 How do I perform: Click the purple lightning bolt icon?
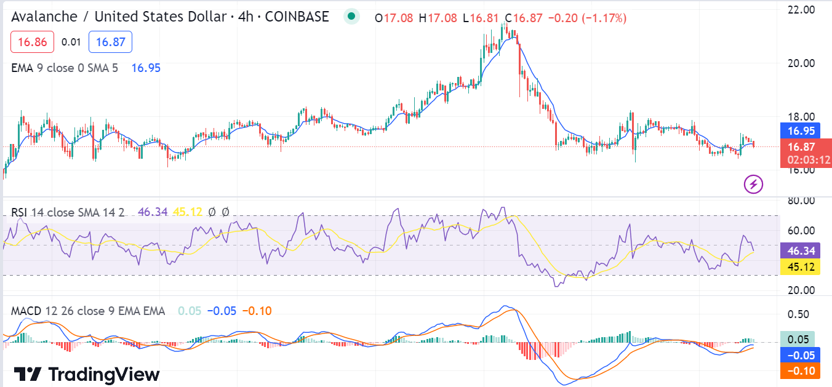(754, 183)
